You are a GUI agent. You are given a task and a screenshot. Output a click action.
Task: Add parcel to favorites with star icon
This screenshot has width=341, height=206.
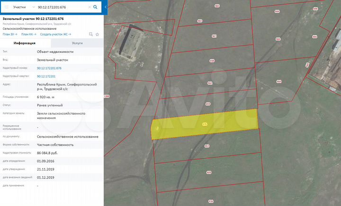point(97,34)
